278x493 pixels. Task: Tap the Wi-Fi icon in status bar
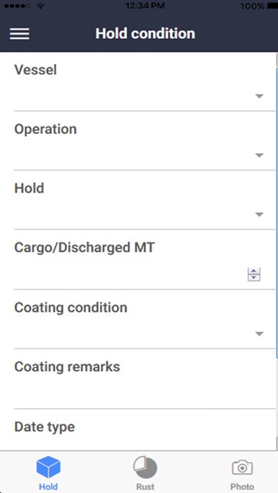point(40,6)
